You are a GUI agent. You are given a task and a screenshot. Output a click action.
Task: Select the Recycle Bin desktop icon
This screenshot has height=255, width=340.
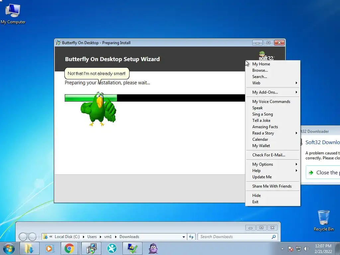coord(323,220)
